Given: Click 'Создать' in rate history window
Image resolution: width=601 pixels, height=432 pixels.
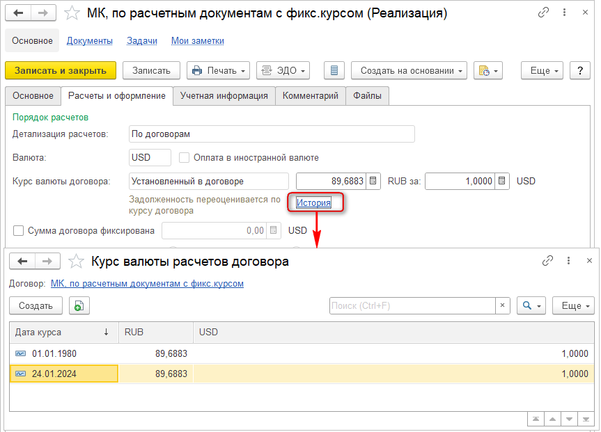Looking at the screenshot, I should tap(36, 305).
